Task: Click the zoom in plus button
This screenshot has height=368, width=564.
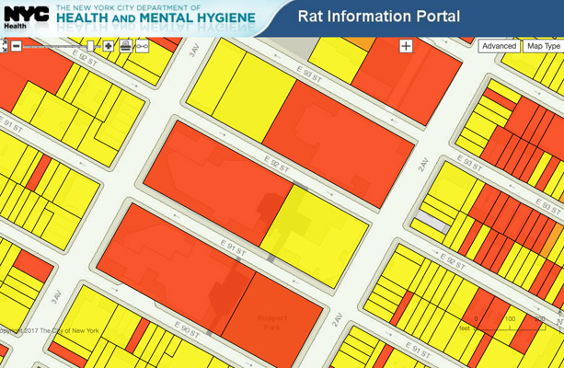Action: click(x=108, y=45)
